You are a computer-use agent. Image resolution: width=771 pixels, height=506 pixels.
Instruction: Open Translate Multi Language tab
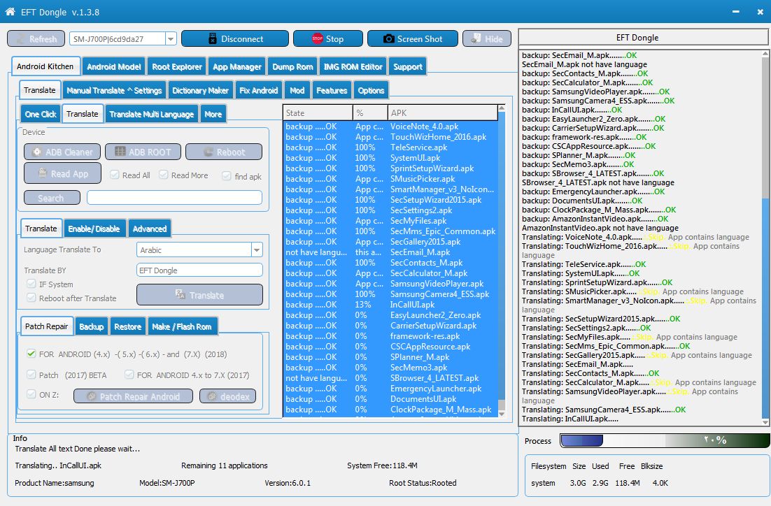coord(151,114)
